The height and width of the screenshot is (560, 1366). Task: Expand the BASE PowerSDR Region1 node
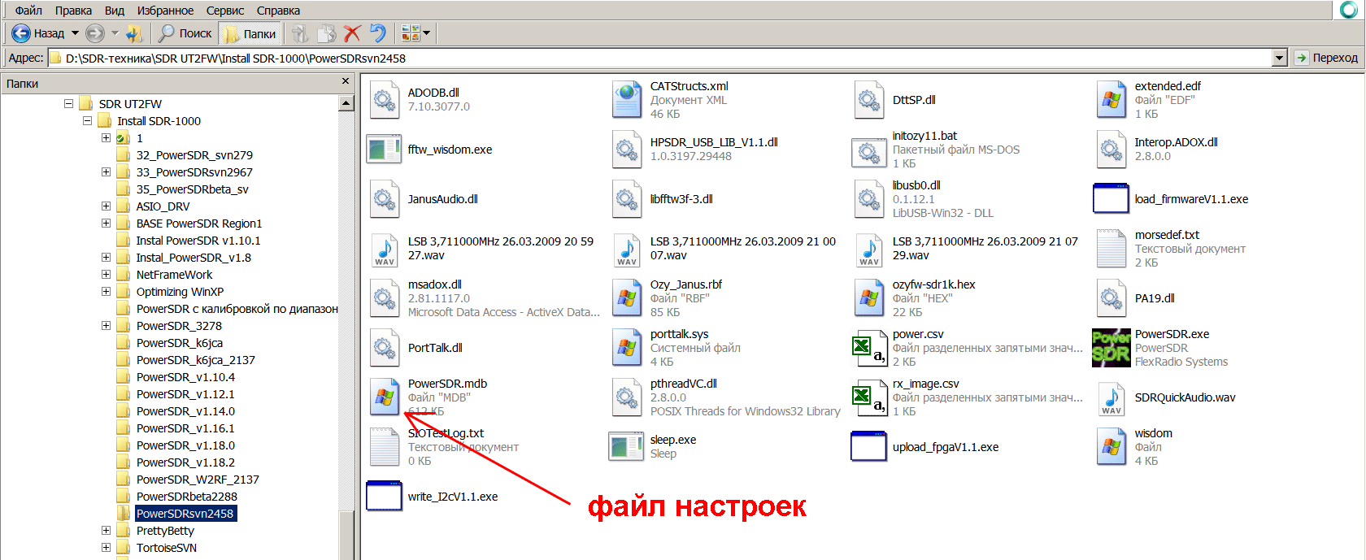(106, 224)
